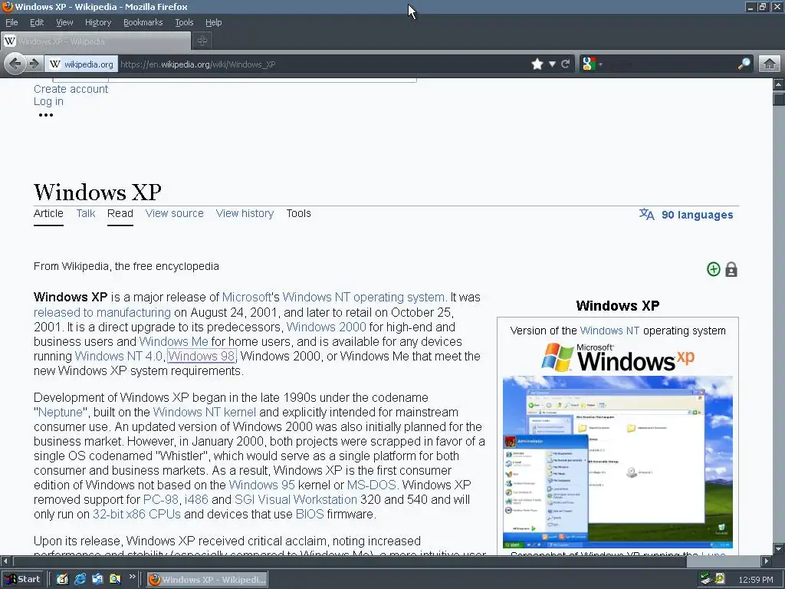Open Internet Explorer from quick launch
Image resolution: width=785 pixels, height=589 pixels.
pos(80,579)
